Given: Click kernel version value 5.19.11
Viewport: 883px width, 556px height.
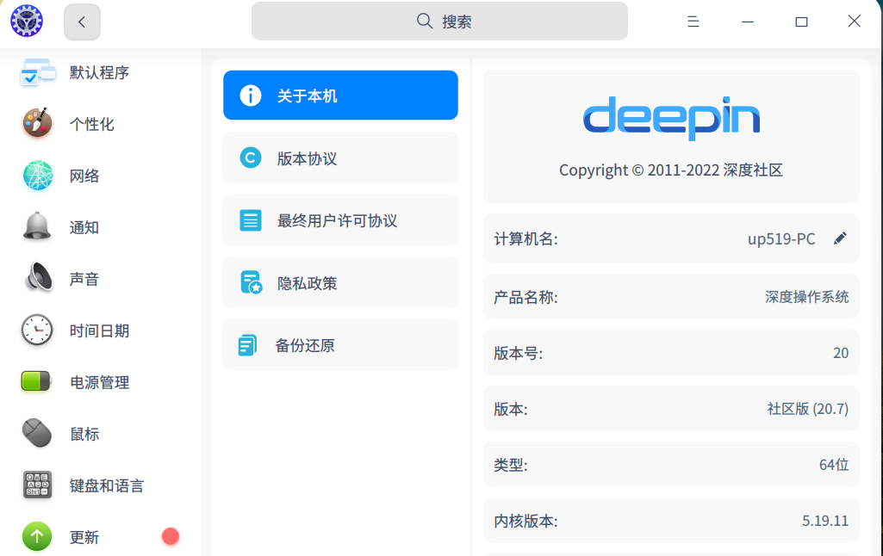Looking at the screenshot, I should (x=825, y=521).
